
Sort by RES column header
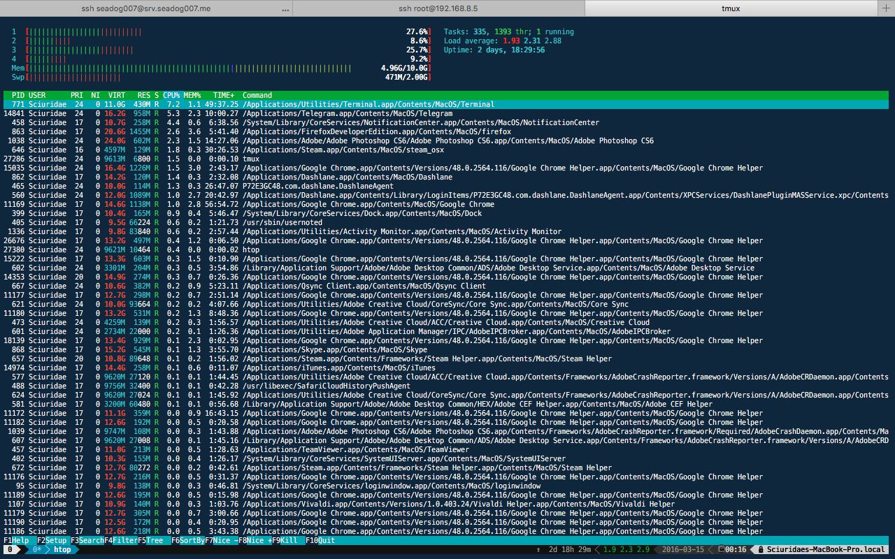(143, 95)
